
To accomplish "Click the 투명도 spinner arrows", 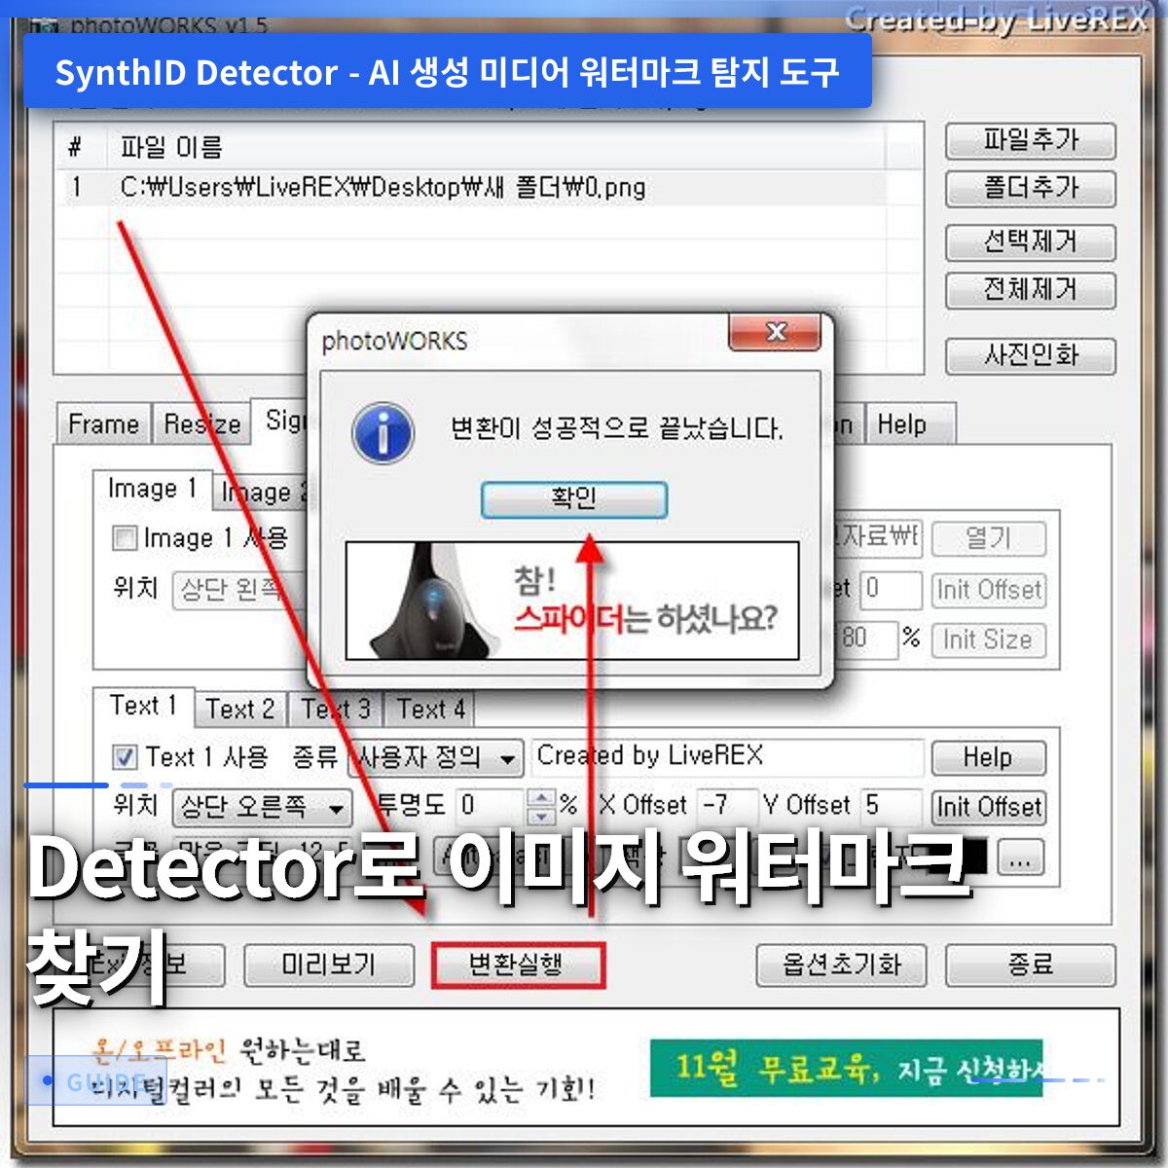I will click(x=540, y=806).
